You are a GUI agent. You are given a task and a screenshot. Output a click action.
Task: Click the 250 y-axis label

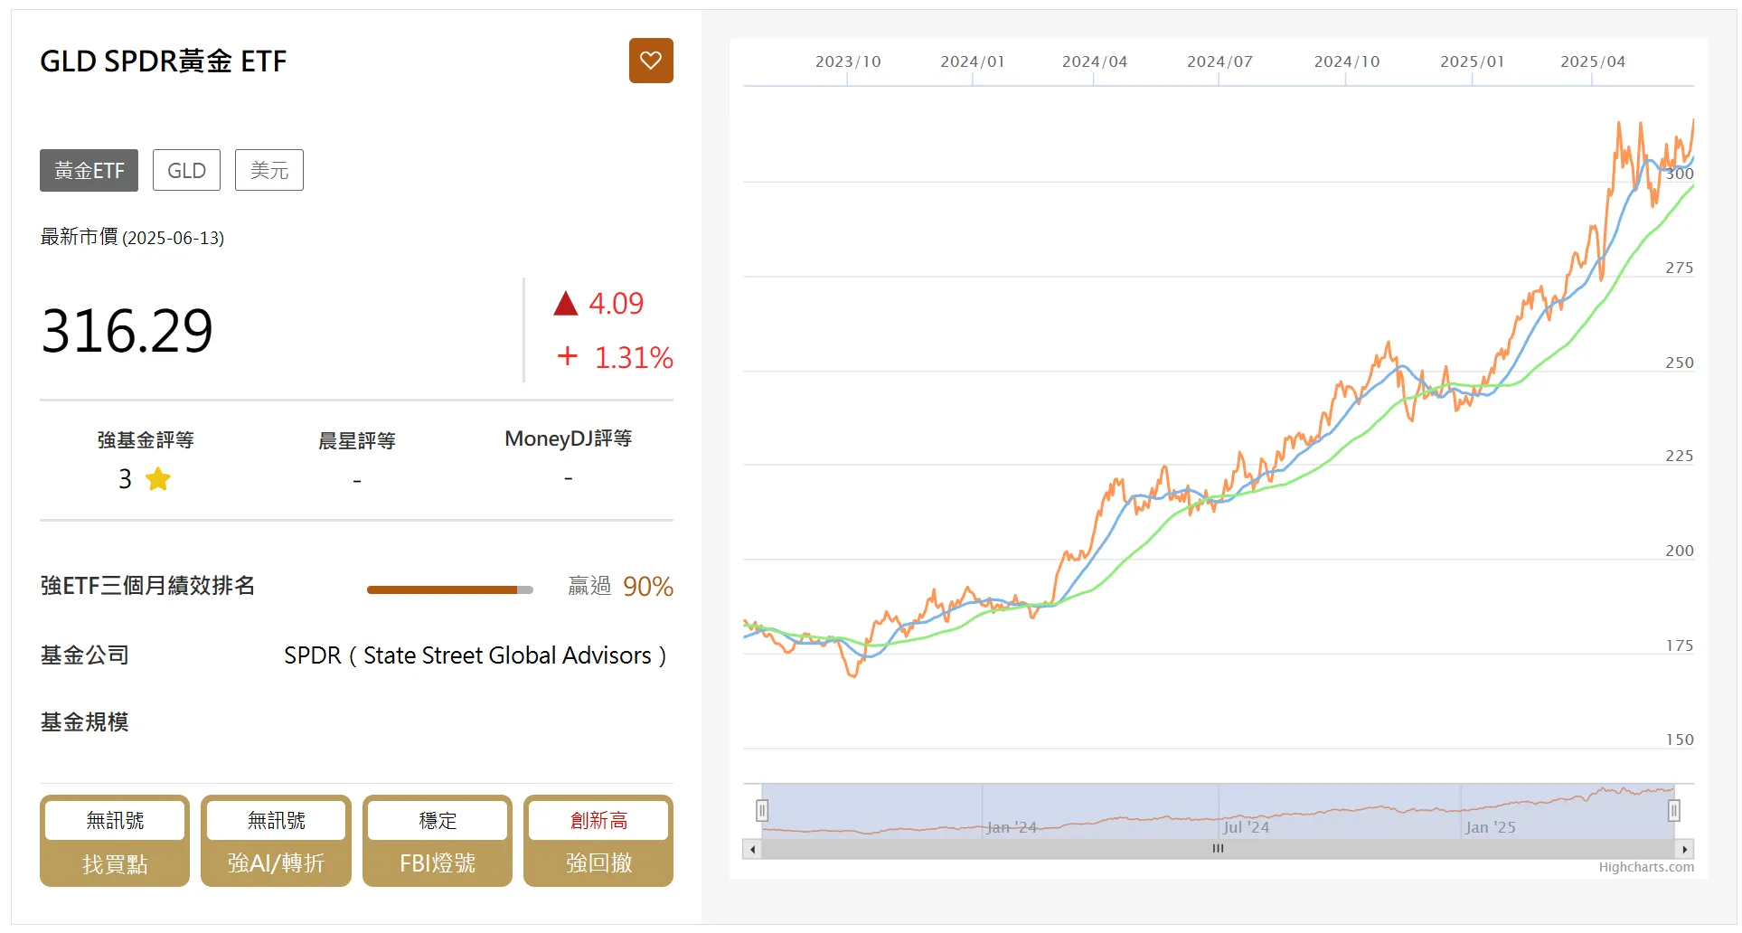point(1680,363)
